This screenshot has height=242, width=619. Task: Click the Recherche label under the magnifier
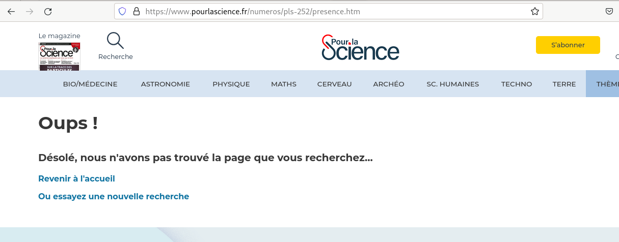116,57
